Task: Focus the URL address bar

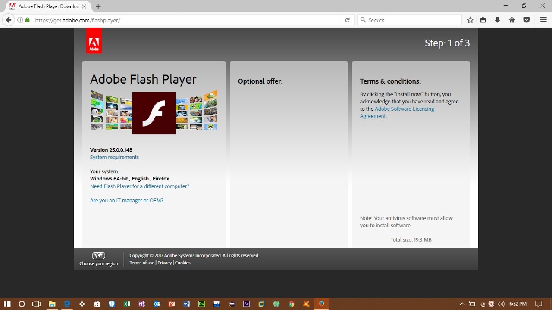Action: click(186, 20)
